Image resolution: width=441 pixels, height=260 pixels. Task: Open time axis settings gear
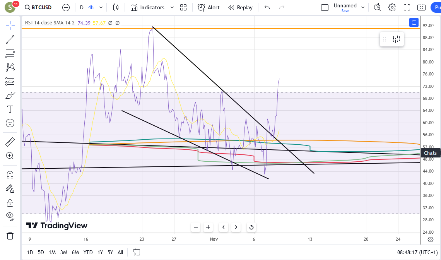coord(430,239)
